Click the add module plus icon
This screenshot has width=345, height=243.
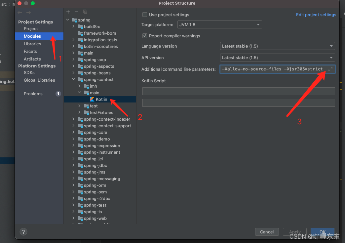68,12
